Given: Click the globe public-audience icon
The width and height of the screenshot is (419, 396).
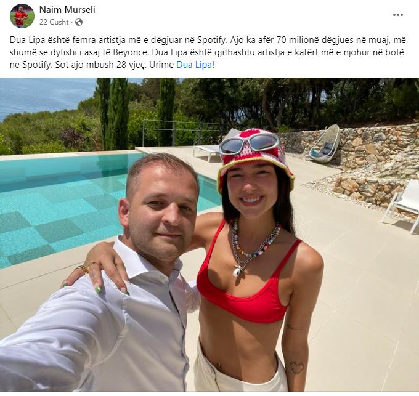Looking at the screenshot, I should 79,22.
